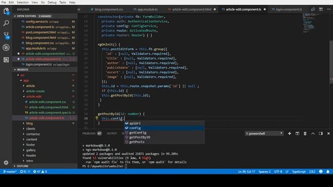Collapse the Open Editors section

tap(45, 16)
